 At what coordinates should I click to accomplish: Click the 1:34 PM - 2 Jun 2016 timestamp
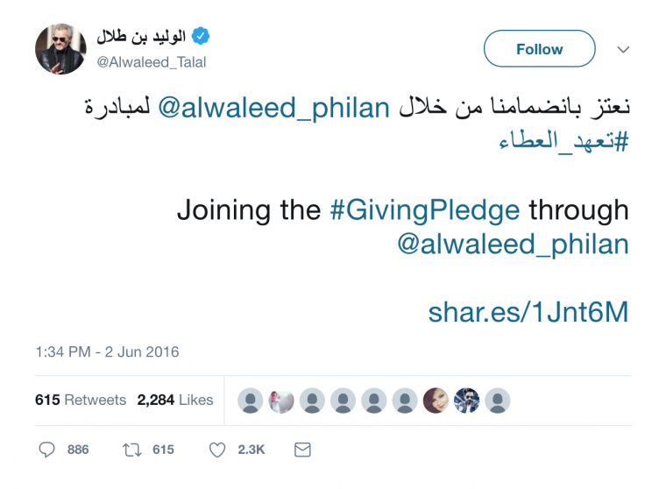coord(107,352)
